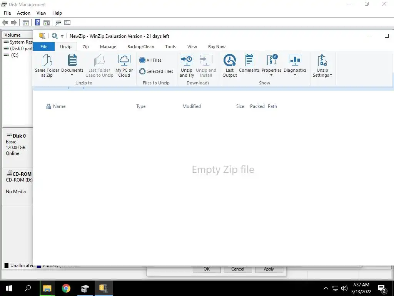394x296 pixels.
Task: Sort file list by Packed column
Action: coord(257,106)
